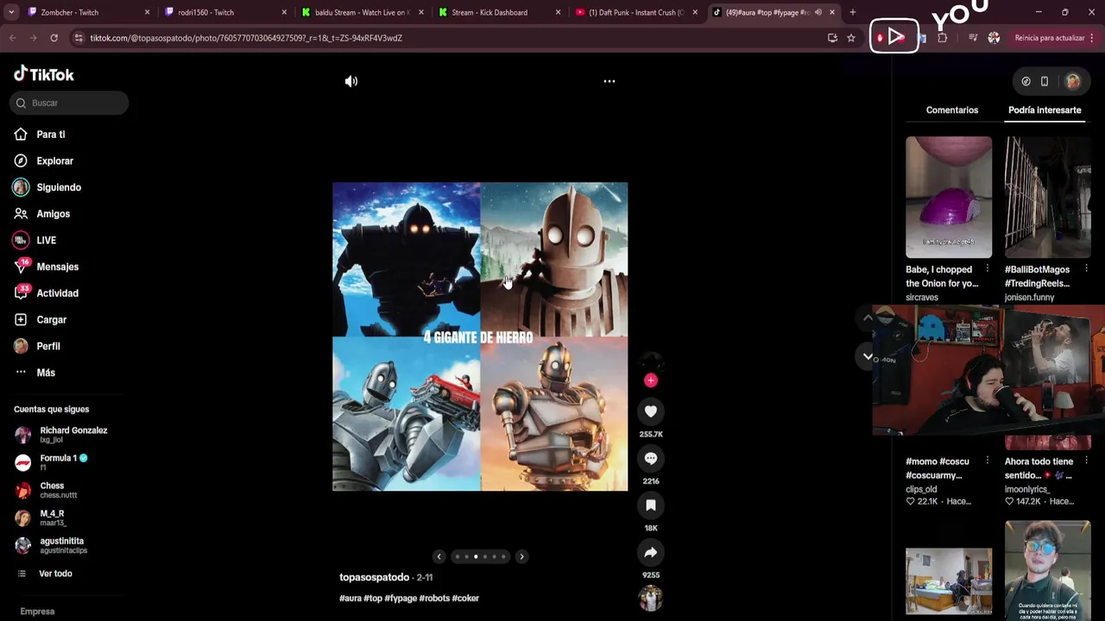This screenshot has width=1105, height=621.
Task: Open the #coker hashtag
Action: [x=465, y=598]
